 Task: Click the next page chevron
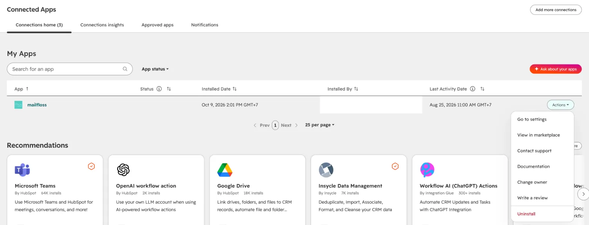tap(296, 125)
